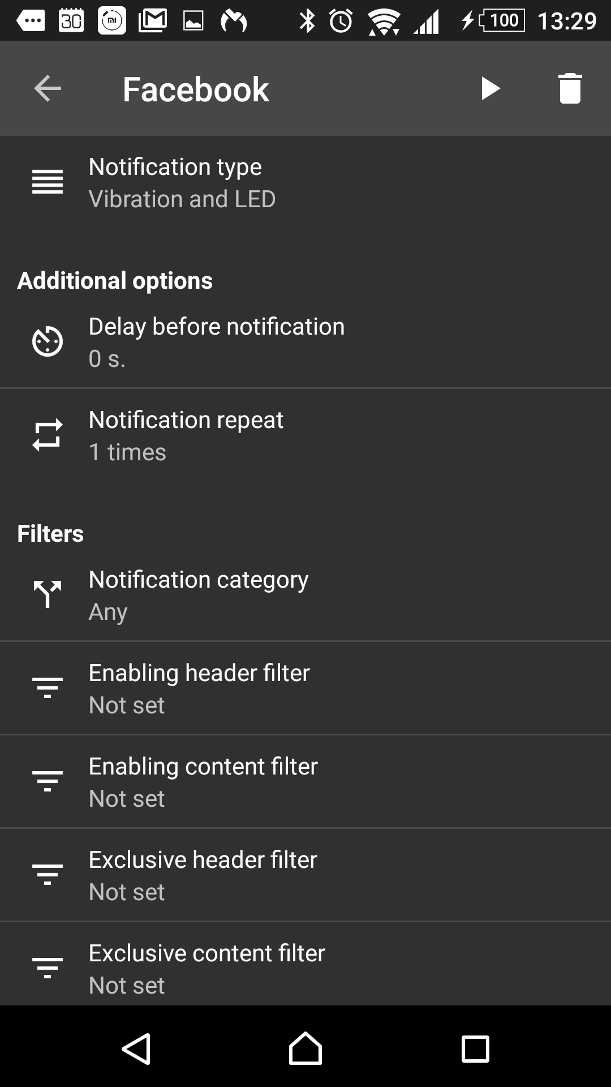Image resolution: width=611 pixels, height=1087 pixels.
Task: Open Exclusive header filter option
Action: click(305, 875)
